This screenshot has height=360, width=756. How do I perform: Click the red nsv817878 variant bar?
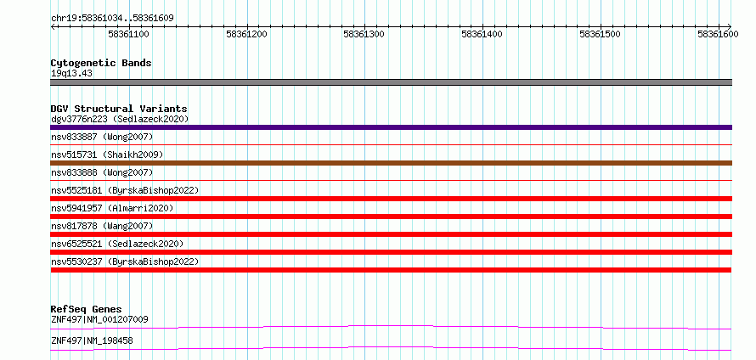391,234
